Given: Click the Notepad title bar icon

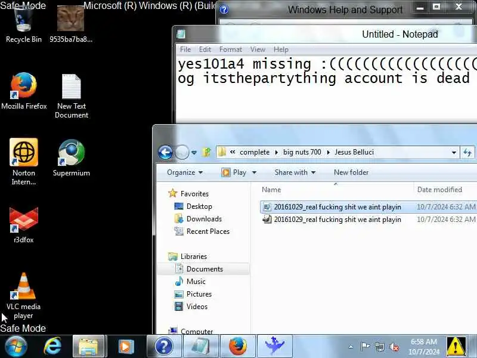Looking at the screenshot, I should [181, 34].
